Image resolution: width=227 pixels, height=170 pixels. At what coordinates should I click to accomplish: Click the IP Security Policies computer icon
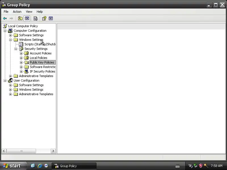[26, 71]
